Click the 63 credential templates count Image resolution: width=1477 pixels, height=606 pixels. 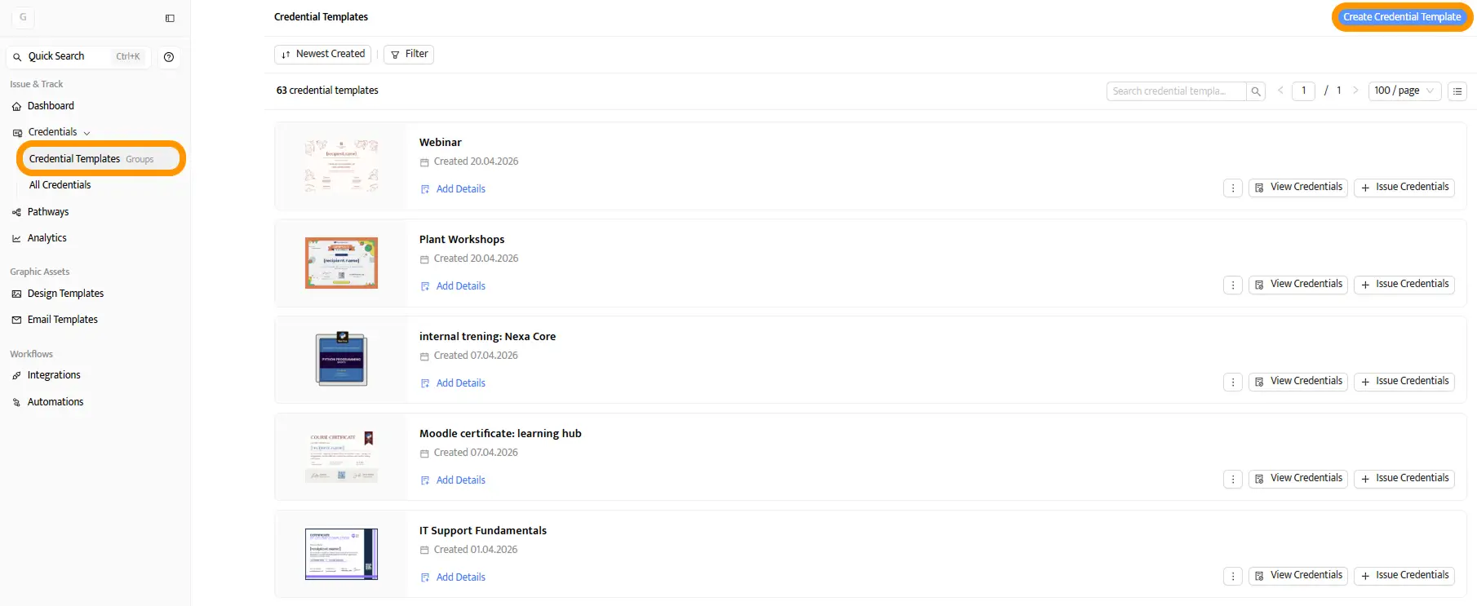click(327, 91)
